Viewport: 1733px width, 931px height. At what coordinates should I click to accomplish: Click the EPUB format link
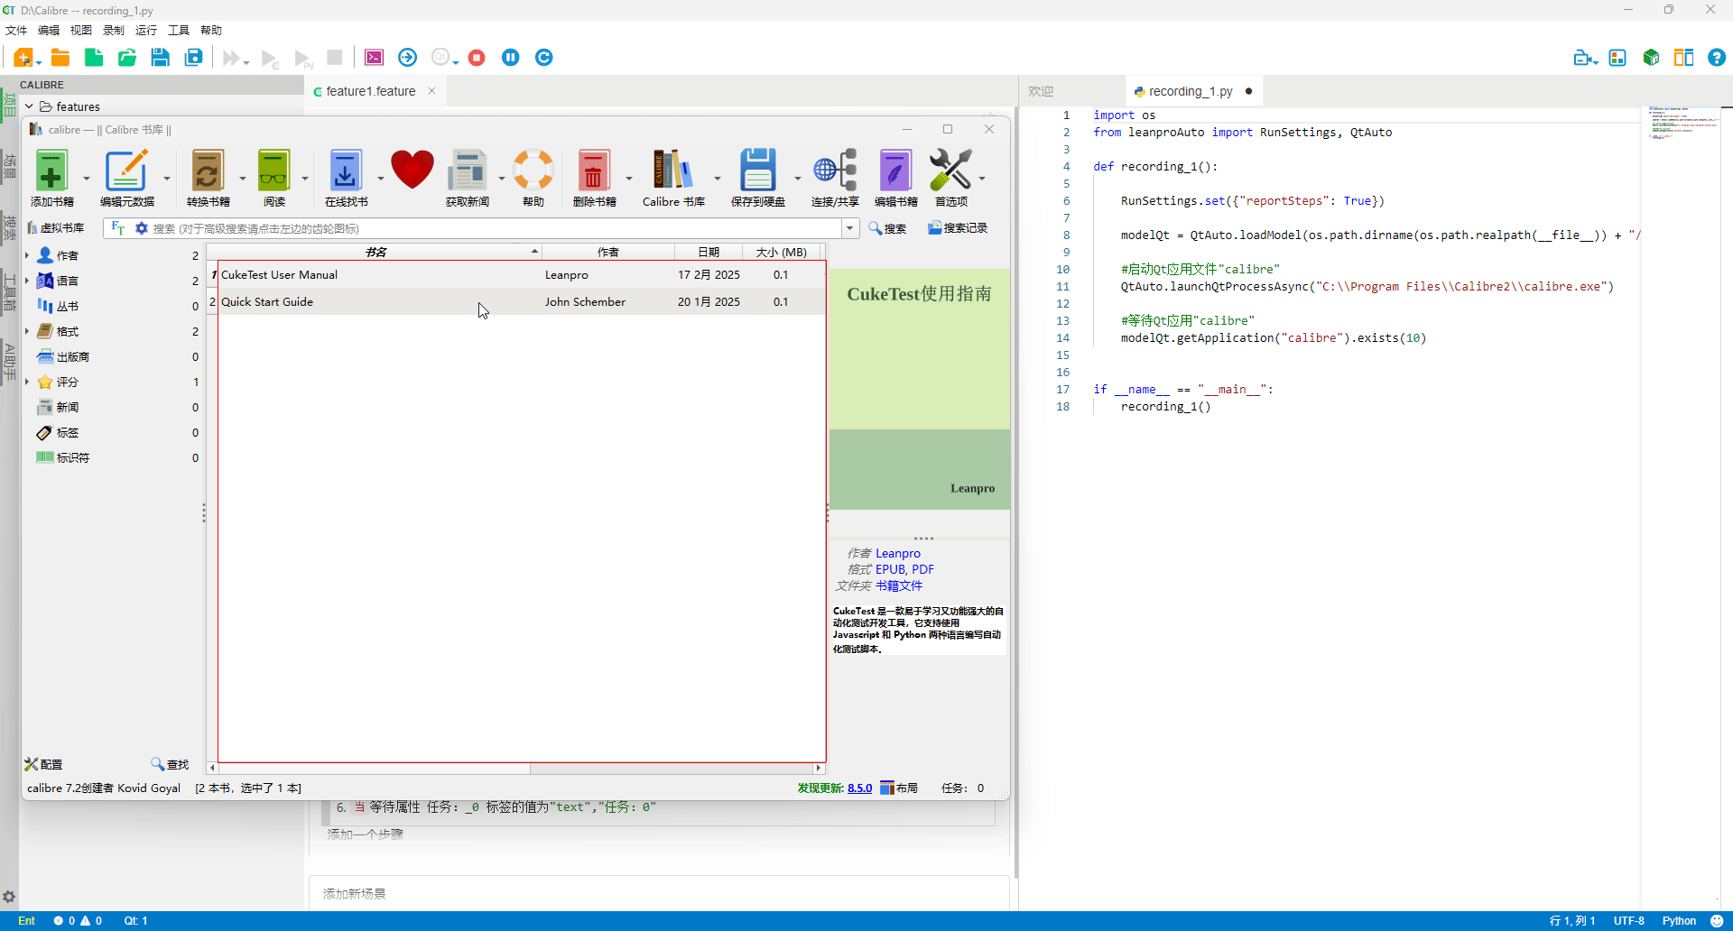coord(890,569)
